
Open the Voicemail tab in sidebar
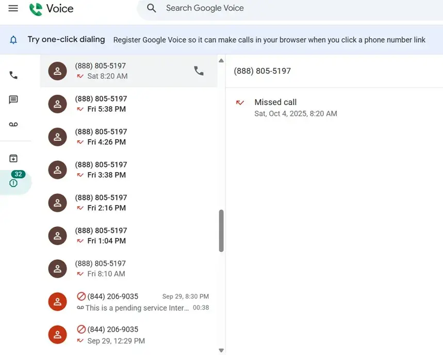13,125
